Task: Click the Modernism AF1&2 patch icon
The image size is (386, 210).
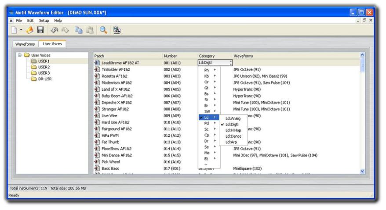Action: 97,82
